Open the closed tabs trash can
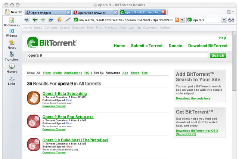Image resolution: width=239 pixels, height=159 pixels. pyautogui.click(x=229, y=12)
